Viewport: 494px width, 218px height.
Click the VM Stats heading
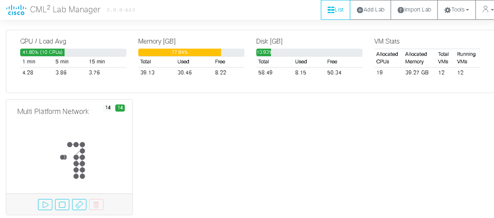pyautogui.click(x=387, y=41)
